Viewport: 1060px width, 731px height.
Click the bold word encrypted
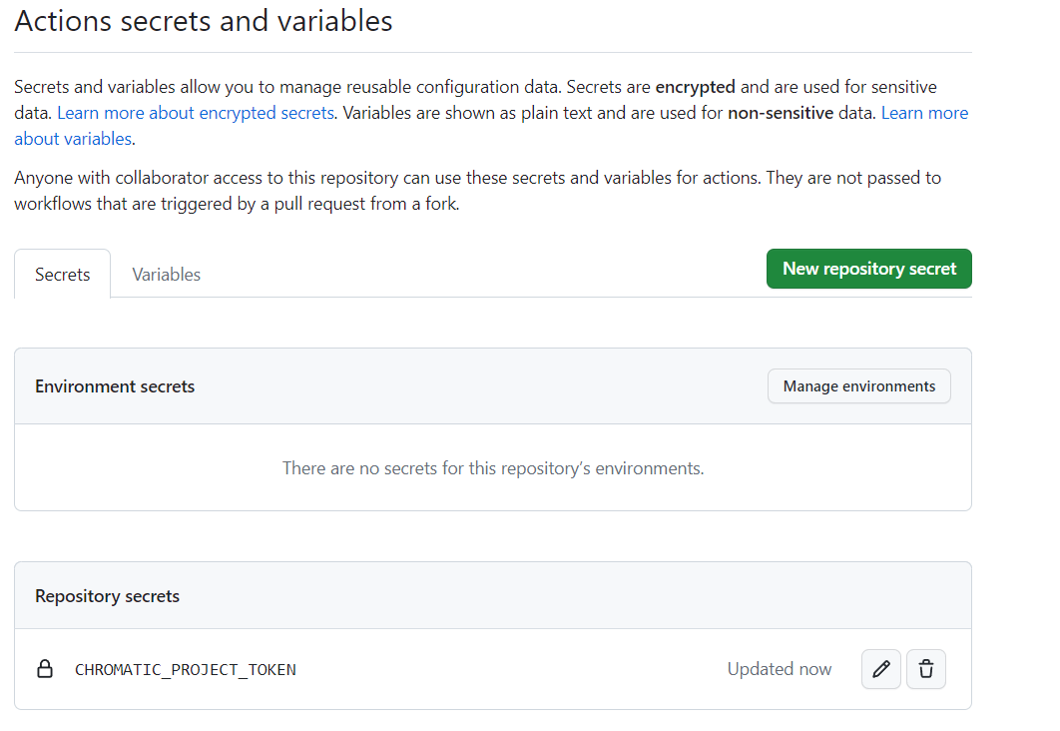click(695, 87)
